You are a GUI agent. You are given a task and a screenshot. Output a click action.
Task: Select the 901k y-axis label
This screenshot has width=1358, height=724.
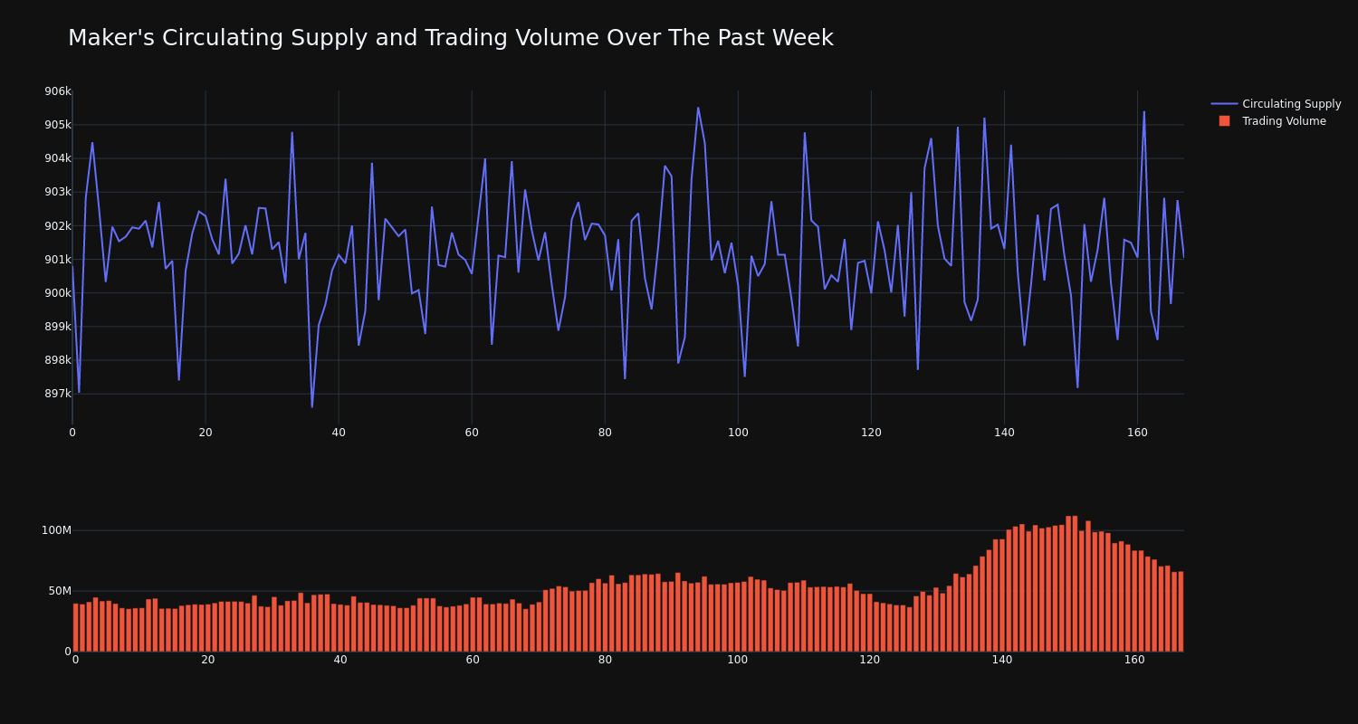pyautogui.click(x=57, y=260)
